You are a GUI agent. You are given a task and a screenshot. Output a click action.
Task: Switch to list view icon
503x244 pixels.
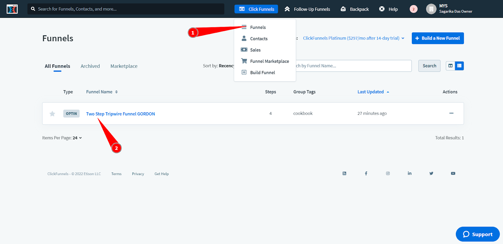(x=459, y=66)
